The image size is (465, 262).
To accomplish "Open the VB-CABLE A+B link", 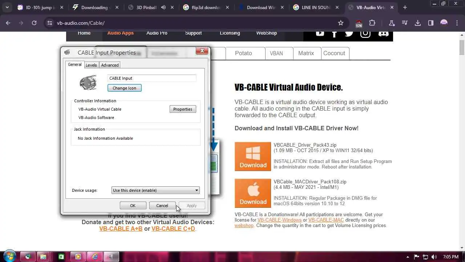I will 121,229.
